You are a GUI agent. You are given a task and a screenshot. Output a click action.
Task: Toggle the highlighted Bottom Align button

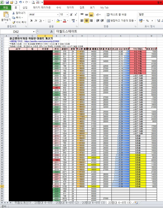pyautogui.click(x=91, y=15)
